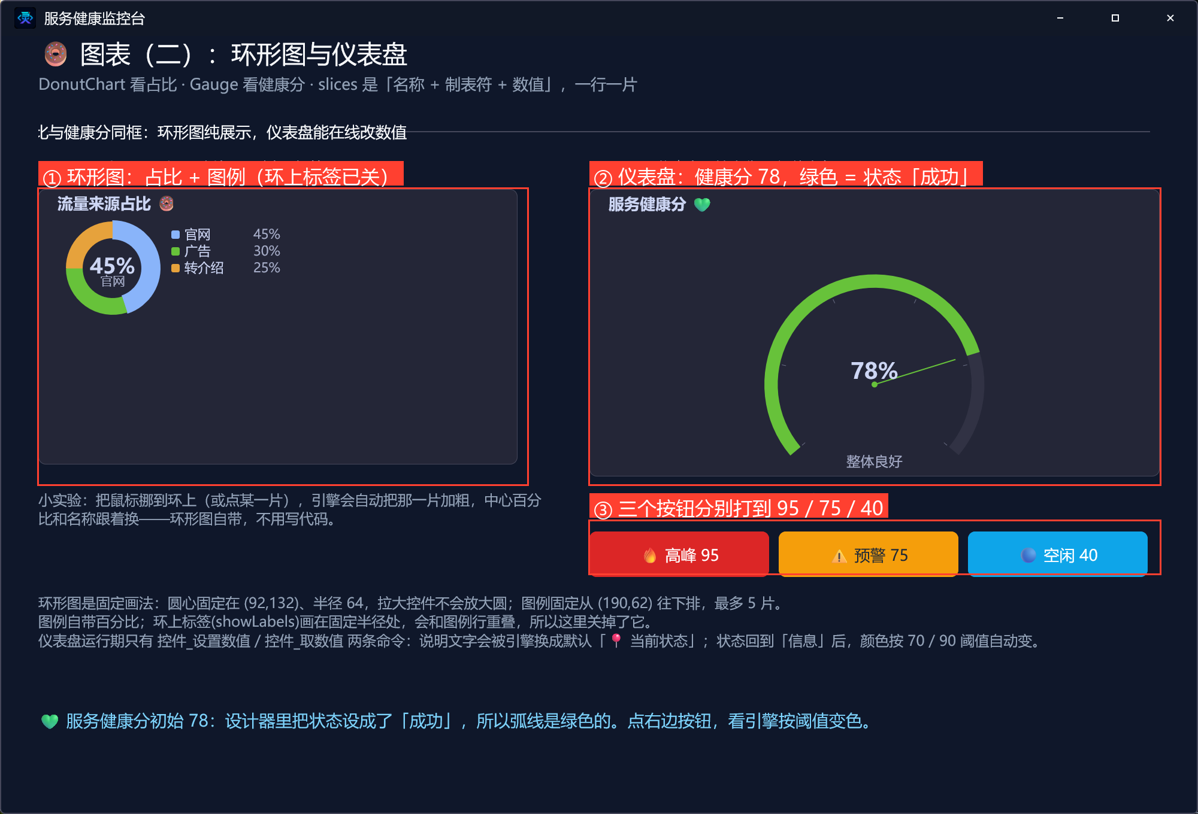The width and height of the screenshot is (1198, 814).
Task: Click the 45% center label of the donut
Action: (112, 266)
